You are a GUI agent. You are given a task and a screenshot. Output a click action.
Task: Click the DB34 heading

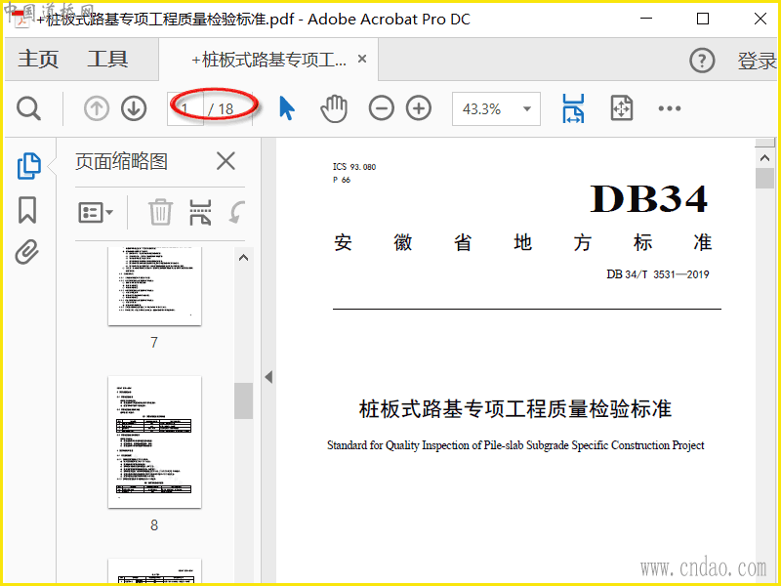click(x=648, y=198)
